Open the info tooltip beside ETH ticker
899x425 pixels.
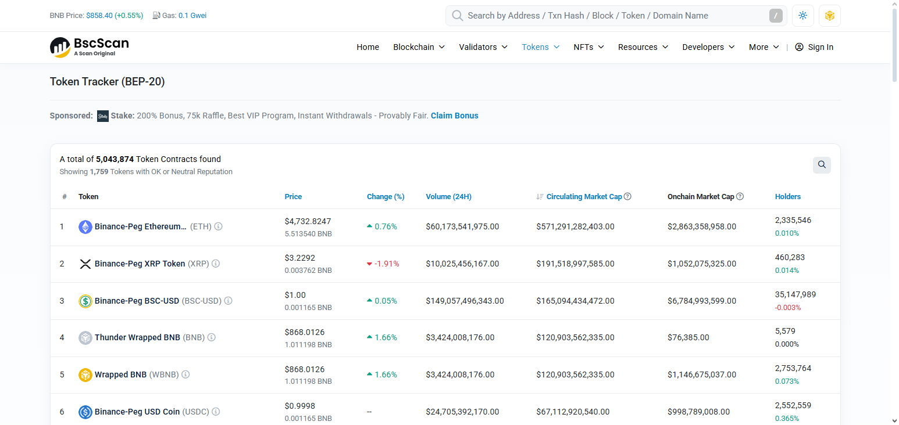[x=218, y=226]
